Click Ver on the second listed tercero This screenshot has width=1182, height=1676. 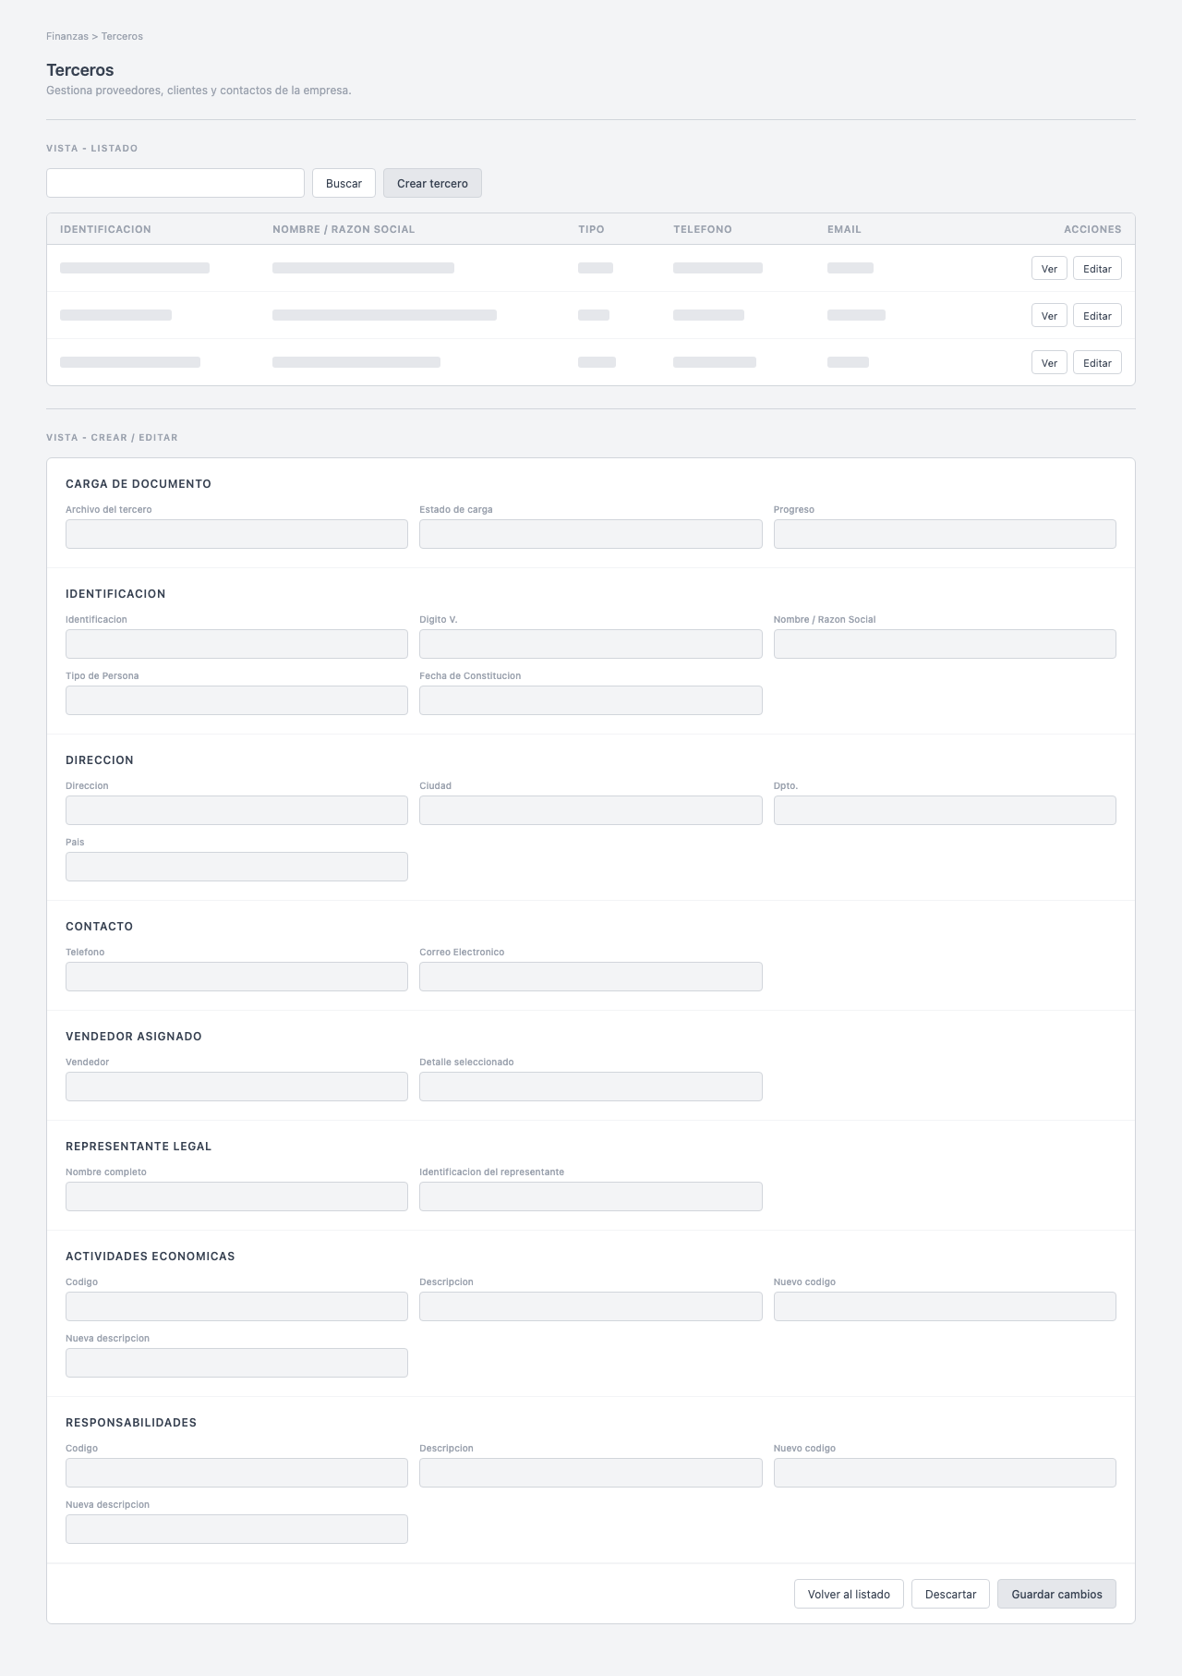(x=1048, y=315)
